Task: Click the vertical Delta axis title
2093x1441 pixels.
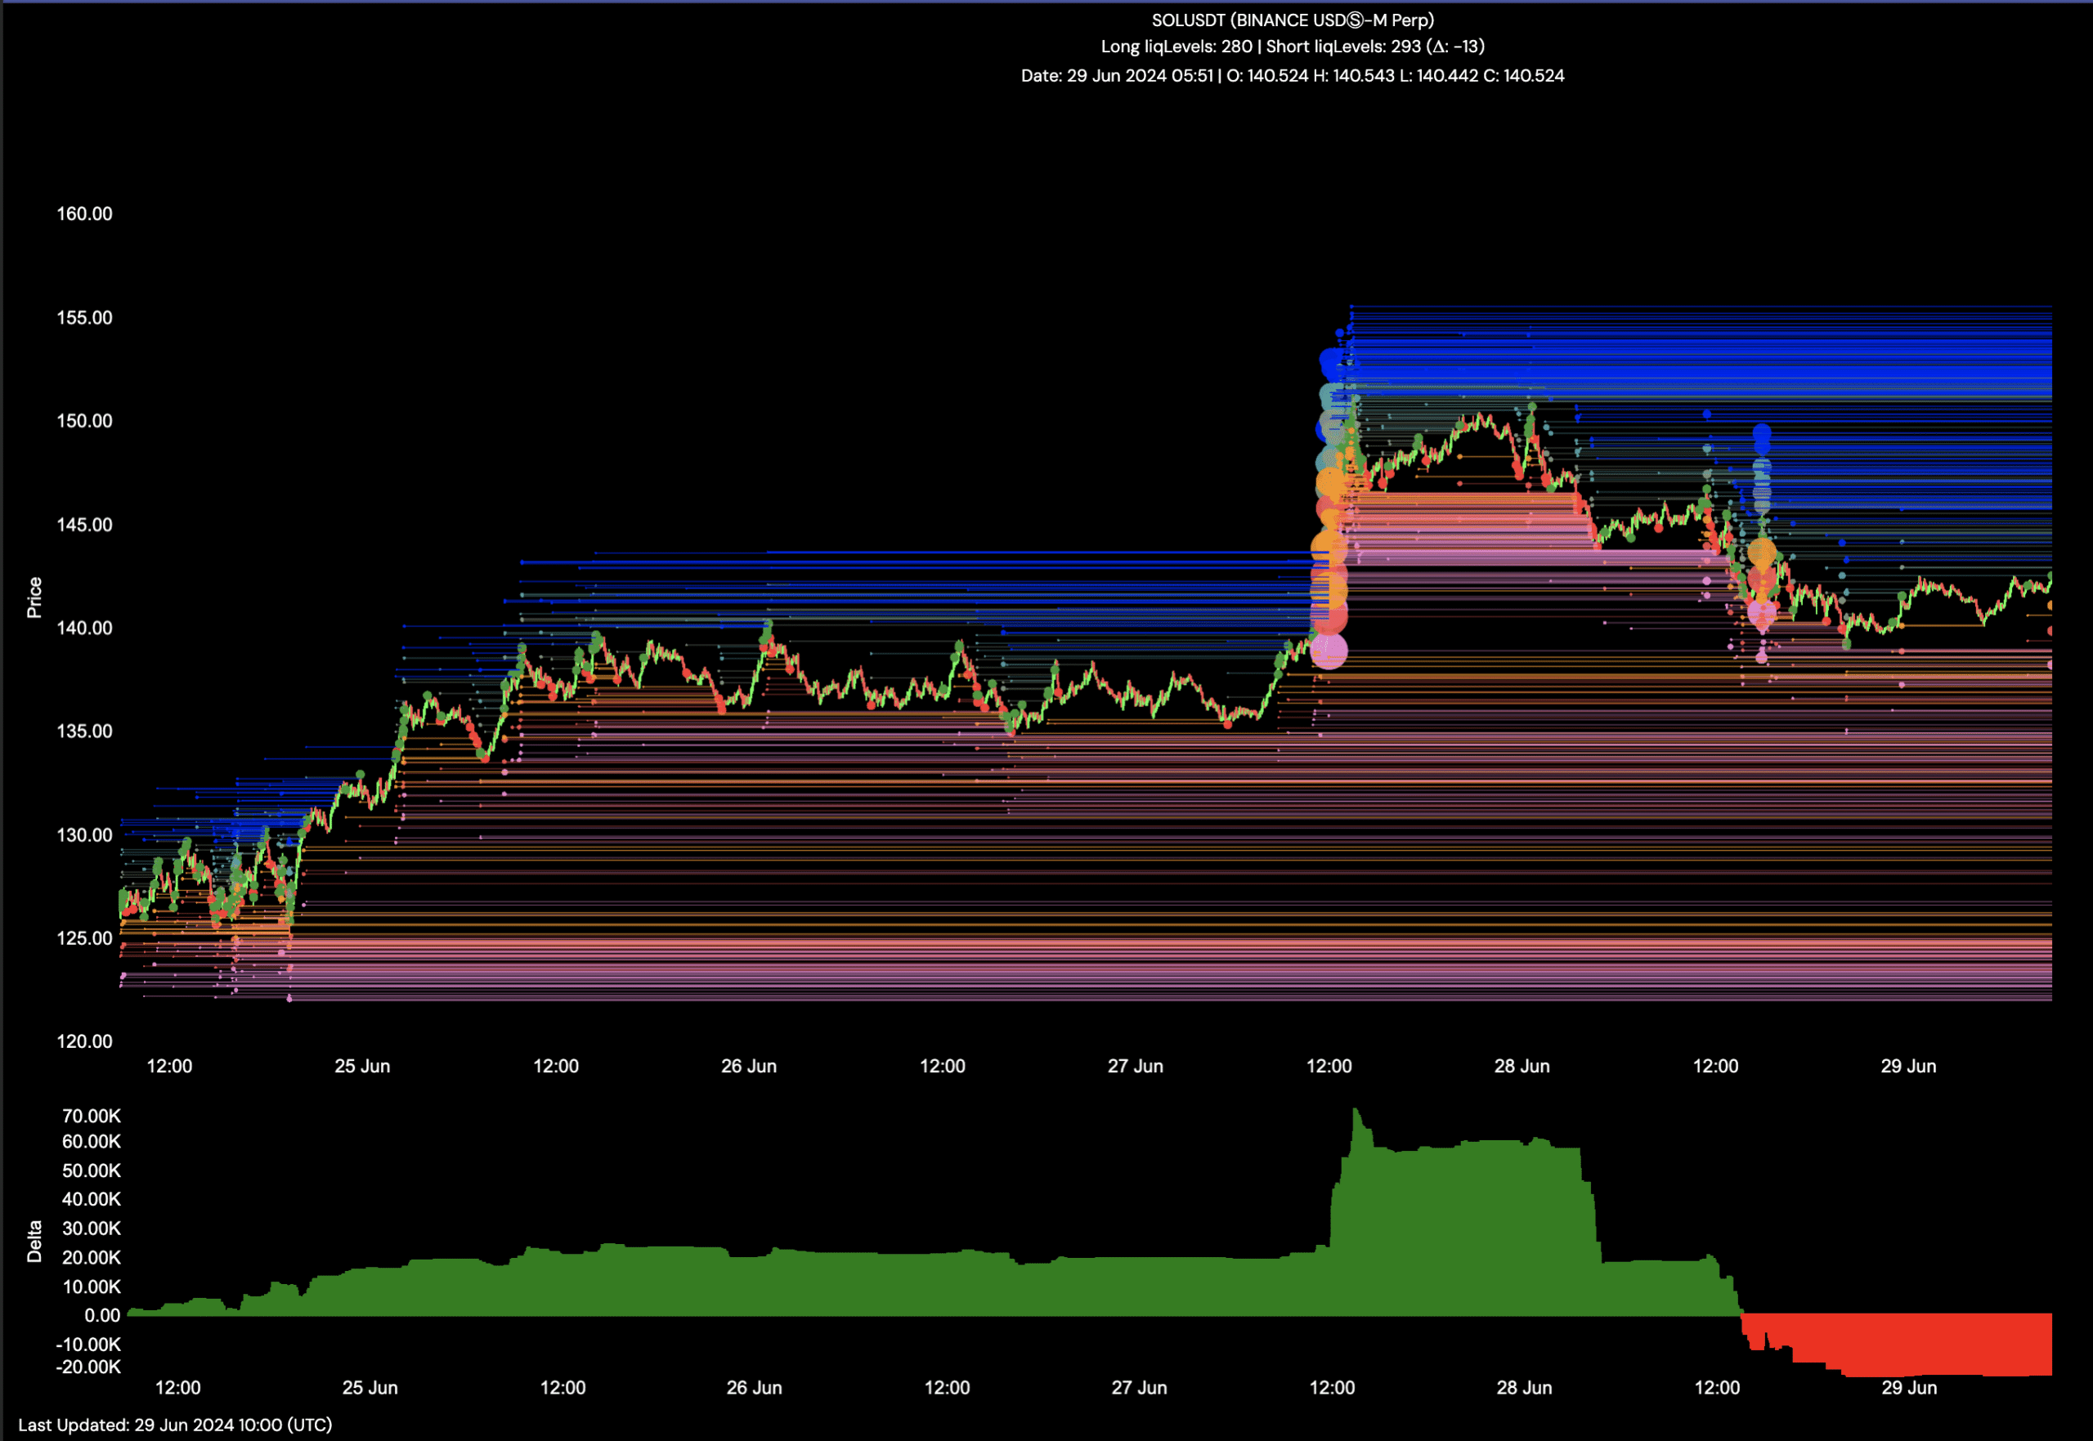Action: (34, 1242)
